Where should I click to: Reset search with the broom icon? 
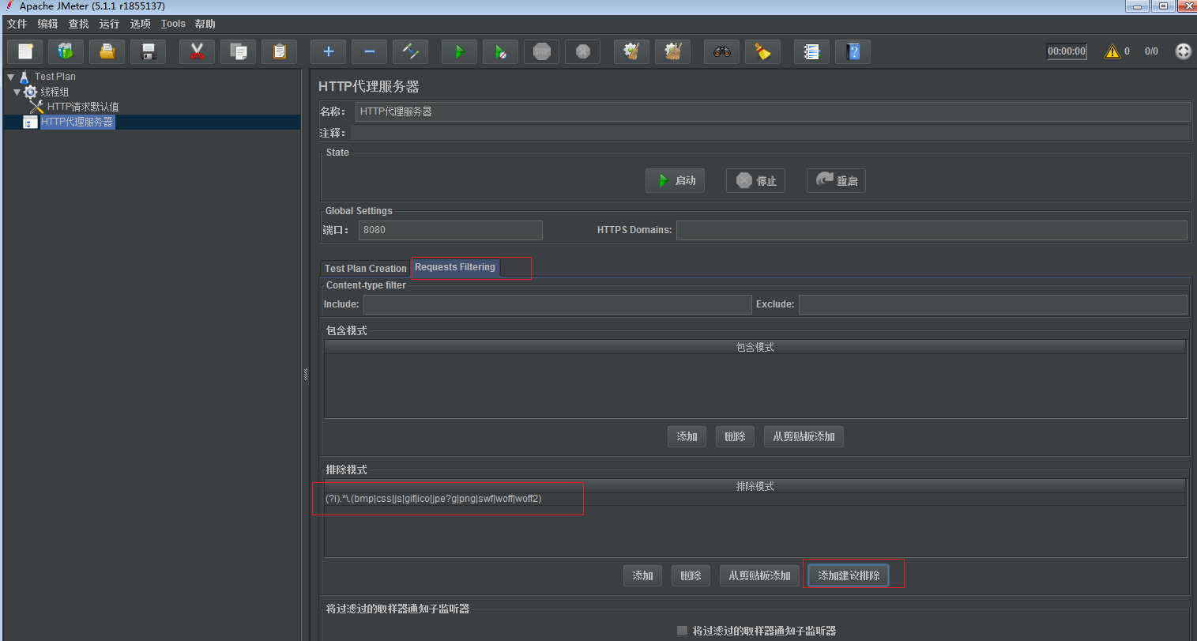point(763,51)
